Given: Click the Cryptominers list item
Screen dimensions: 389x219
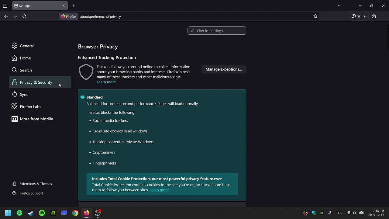Looking at the screenshot, I should pyautogui.click(x=104, y=152).
